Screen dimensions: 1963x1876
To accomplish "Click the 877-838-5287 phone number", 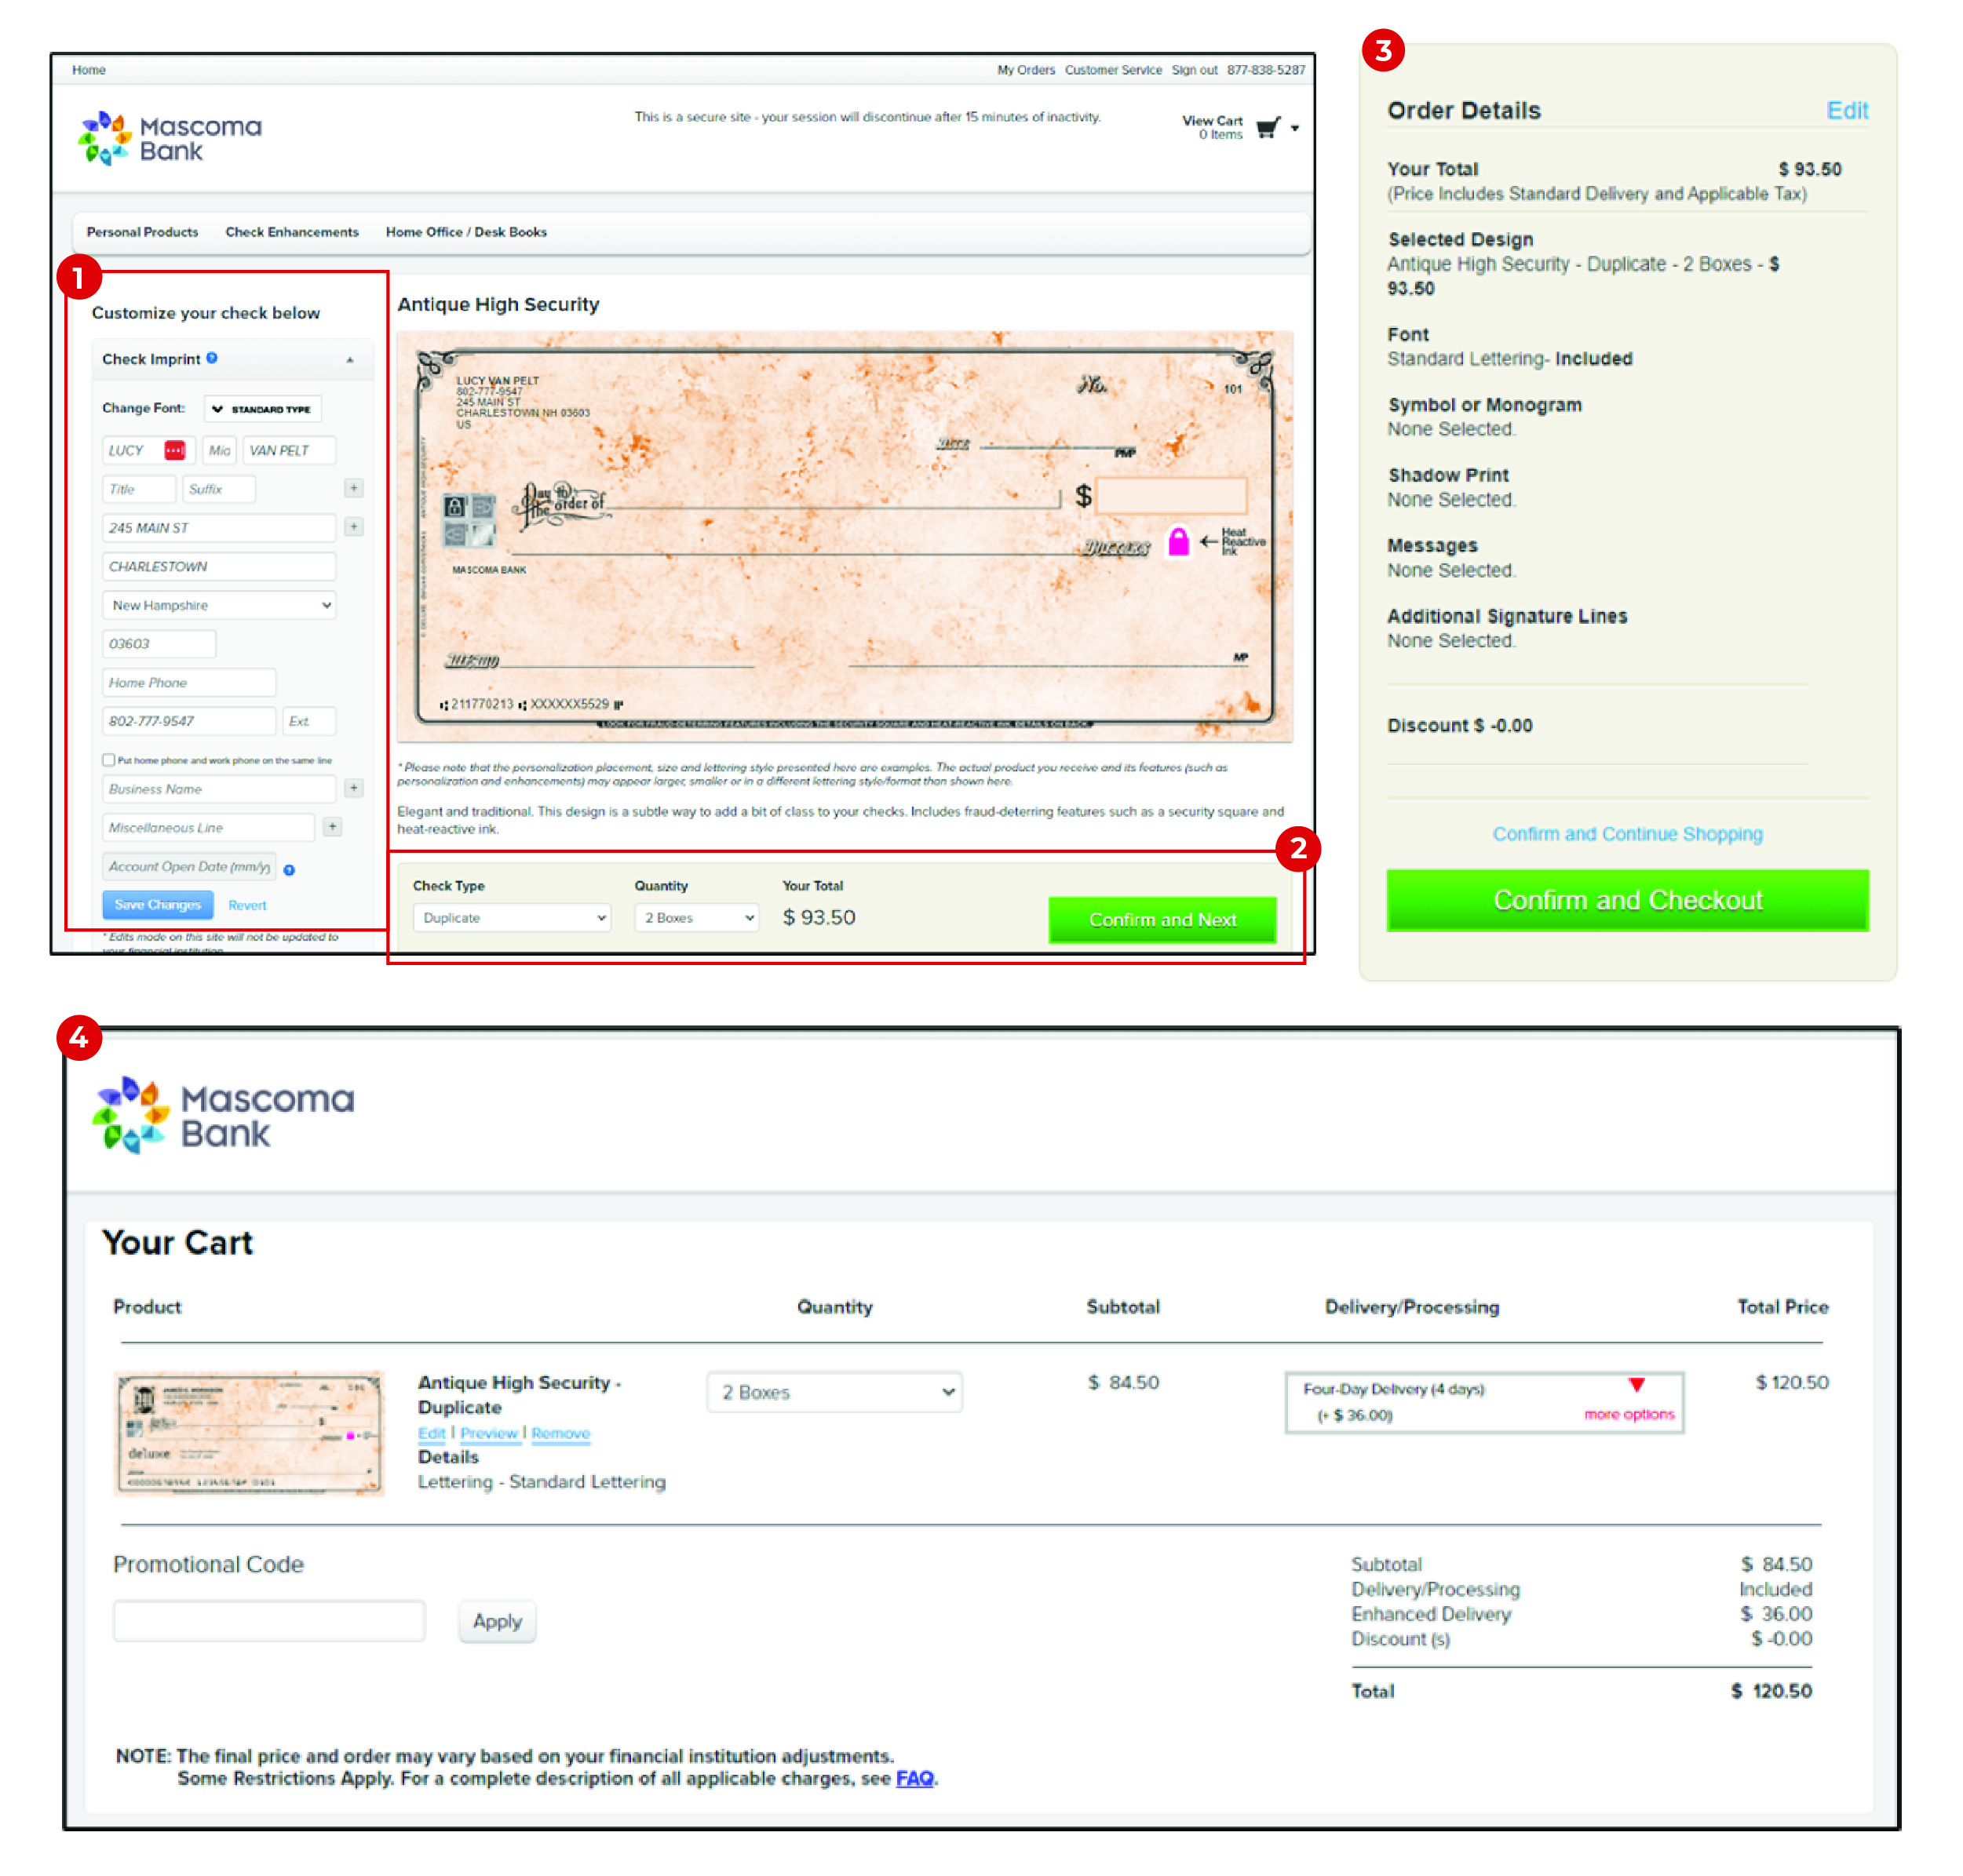I will click(x=1266, y=70).
